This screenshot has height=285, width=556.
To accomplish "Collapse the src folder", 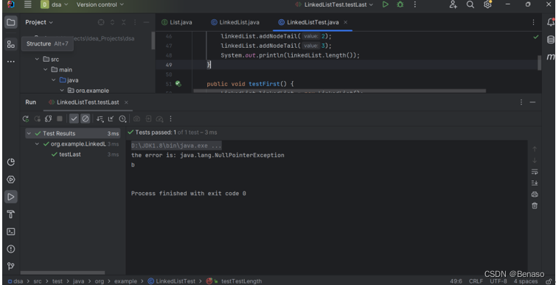I will coord(37,59).
